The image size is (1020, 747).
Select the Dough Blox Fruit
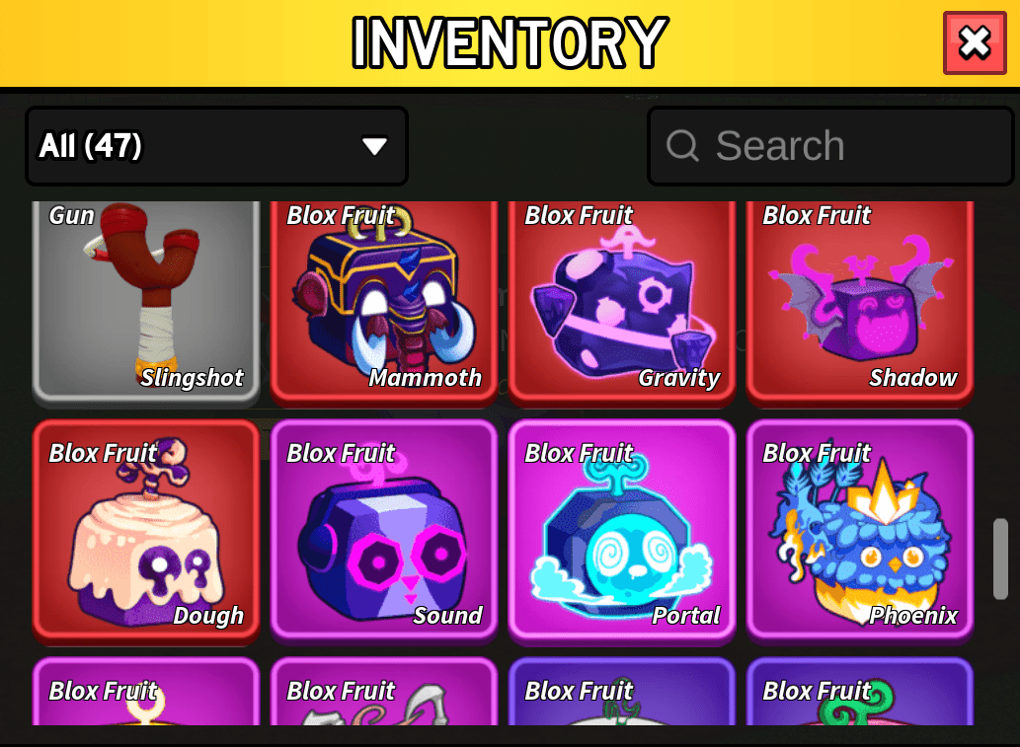coord(146,530)
